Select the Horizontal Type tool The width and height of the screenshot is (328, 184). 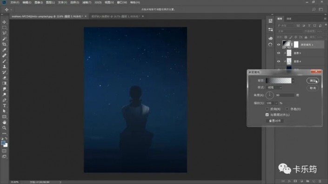4,105
